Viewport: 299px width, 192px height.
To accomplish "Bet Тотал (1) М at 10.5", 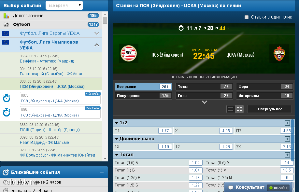I will [287, 170].
